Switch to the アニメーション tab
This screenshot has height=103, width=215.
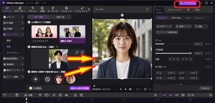tap(174, 10)
